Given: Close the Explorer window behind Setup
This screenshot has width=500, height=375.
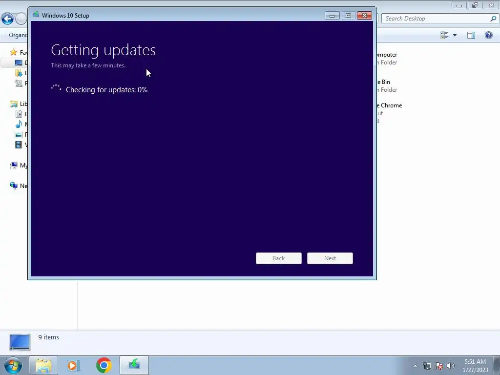Looking at the screenshot, I should coord(491,5).
